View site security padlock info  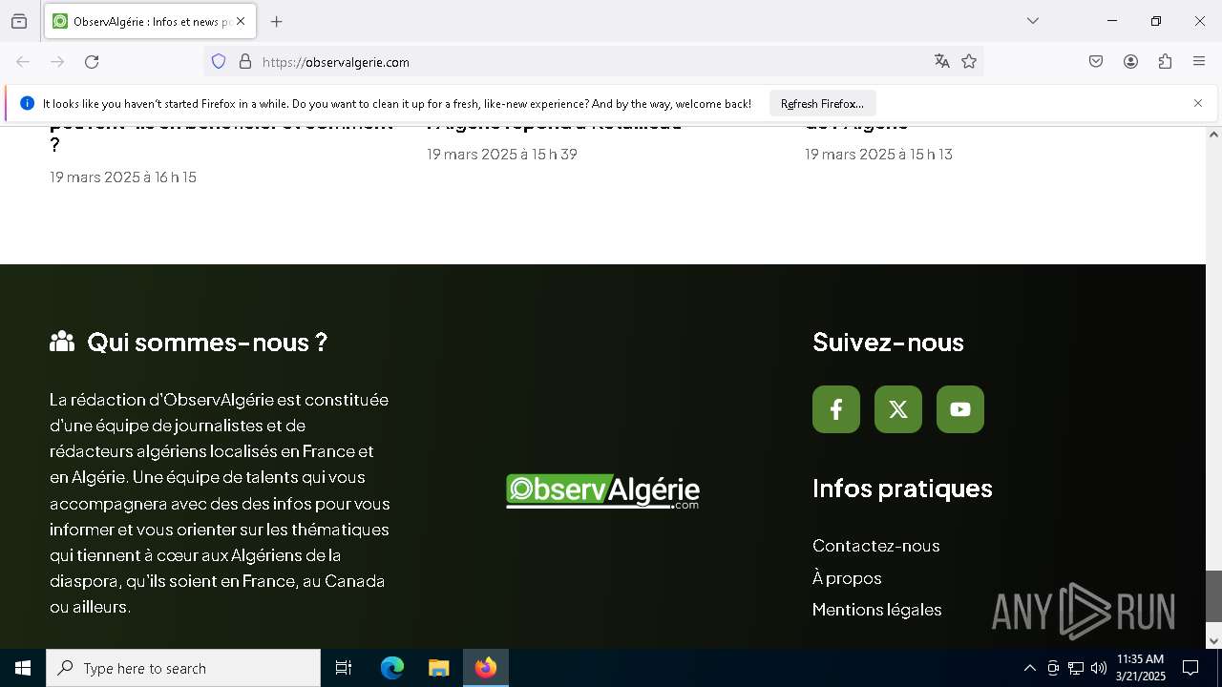245,62
